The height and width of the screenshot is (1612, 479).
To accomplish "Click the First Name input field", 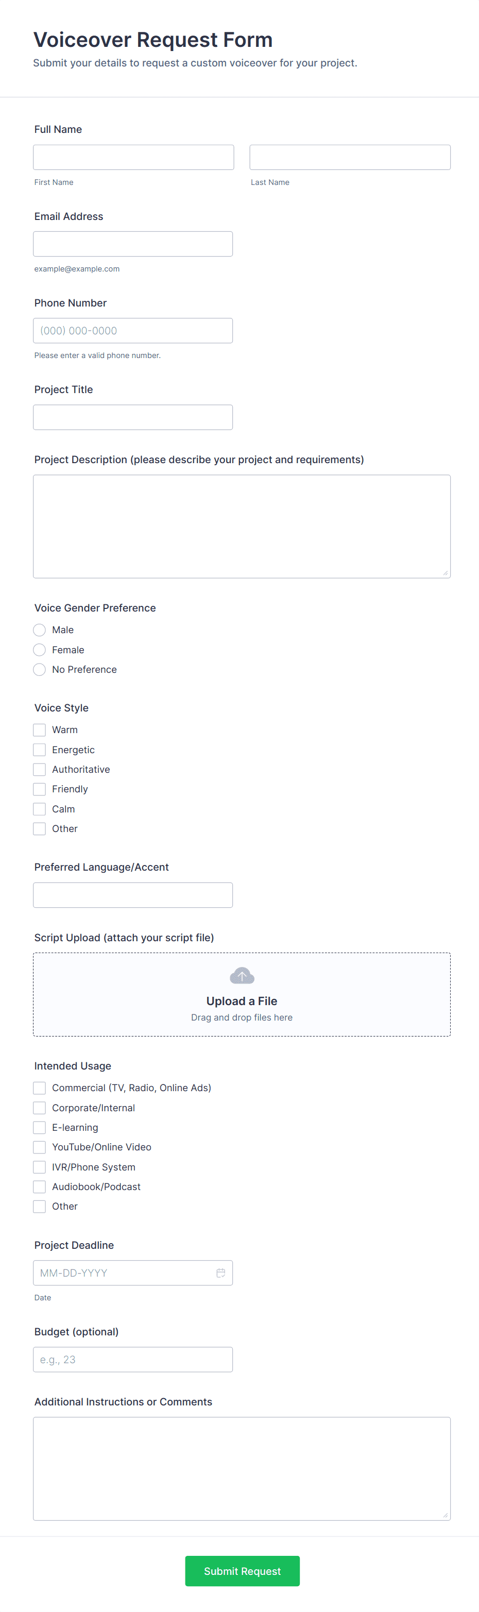I will click(133, 157).
